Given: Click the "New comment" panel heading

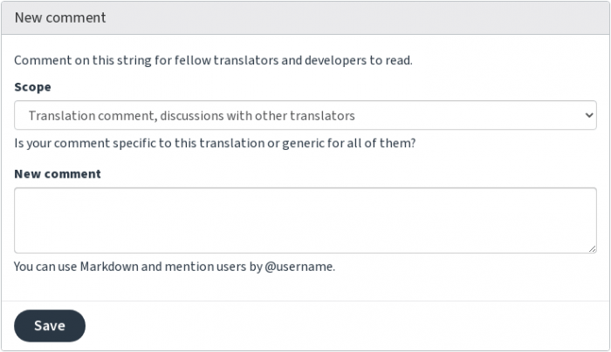Looking at the screenshot, I should 60,17.
